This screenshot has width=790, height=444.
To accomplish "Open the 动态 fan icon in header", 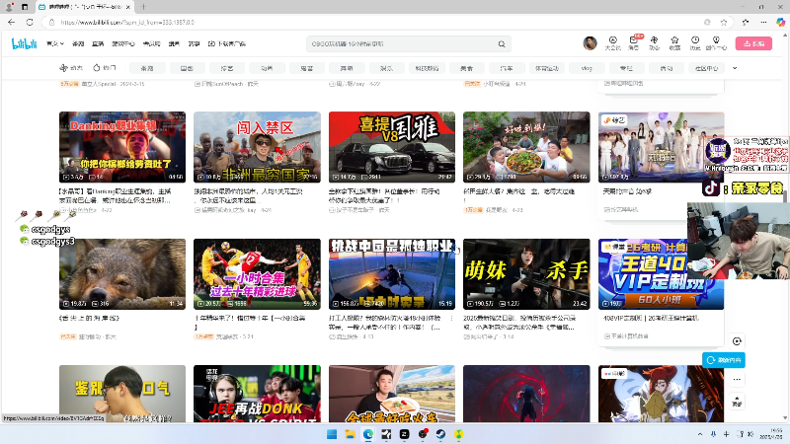I will point(654,43).
